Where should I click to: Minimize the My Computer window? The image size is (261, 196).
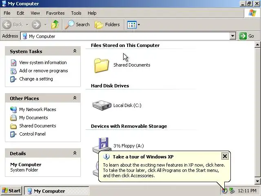tap(243, 4)
